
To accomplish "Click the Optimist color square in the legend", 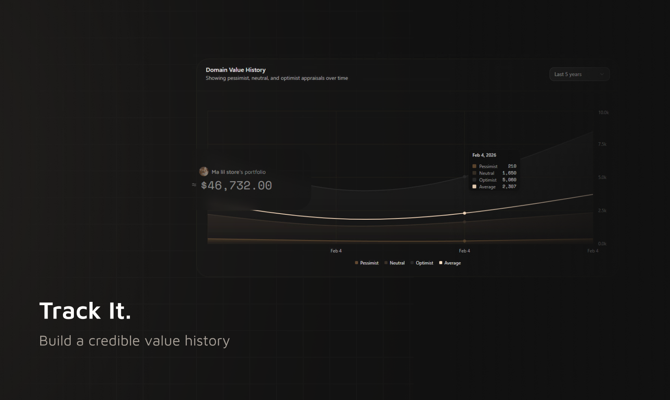I will coord(412,263).
